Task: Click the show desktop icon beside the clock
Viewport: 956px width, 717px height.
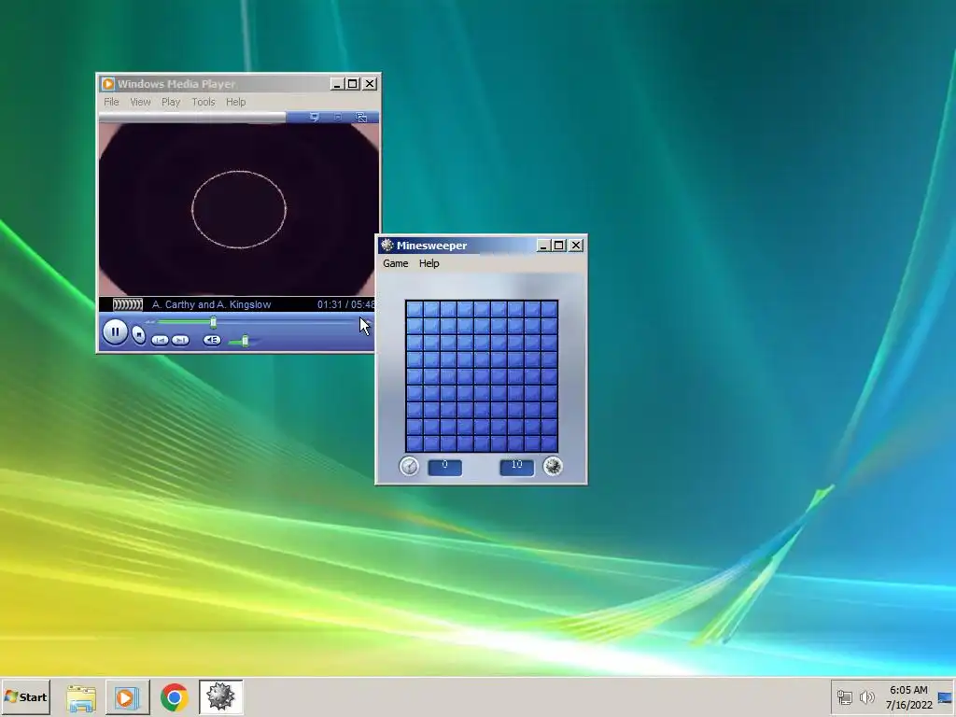Action: point(945,696)
